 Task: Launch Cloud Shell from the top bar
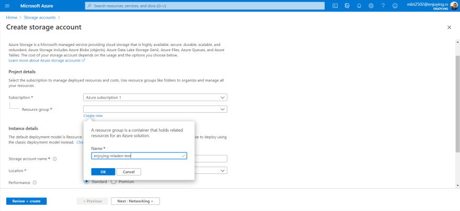point(335,6)
